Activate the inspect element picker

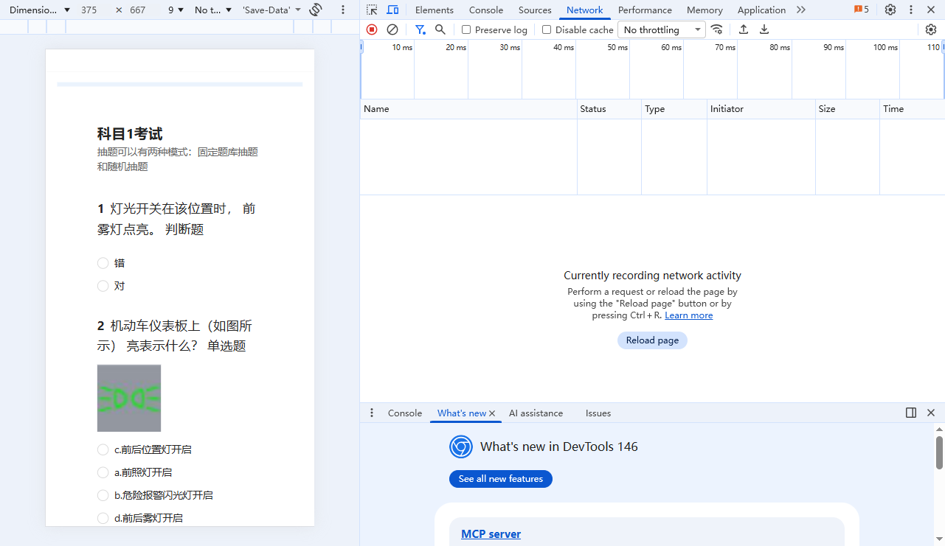372,10
